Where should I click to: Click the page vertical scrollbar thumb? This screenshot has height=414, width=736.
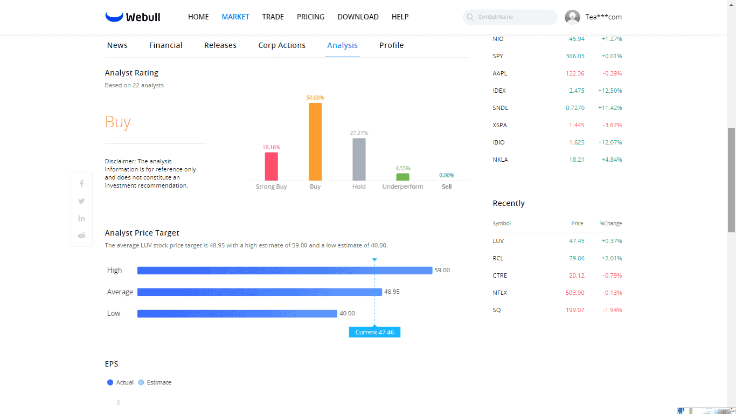[x=731, y=180]
